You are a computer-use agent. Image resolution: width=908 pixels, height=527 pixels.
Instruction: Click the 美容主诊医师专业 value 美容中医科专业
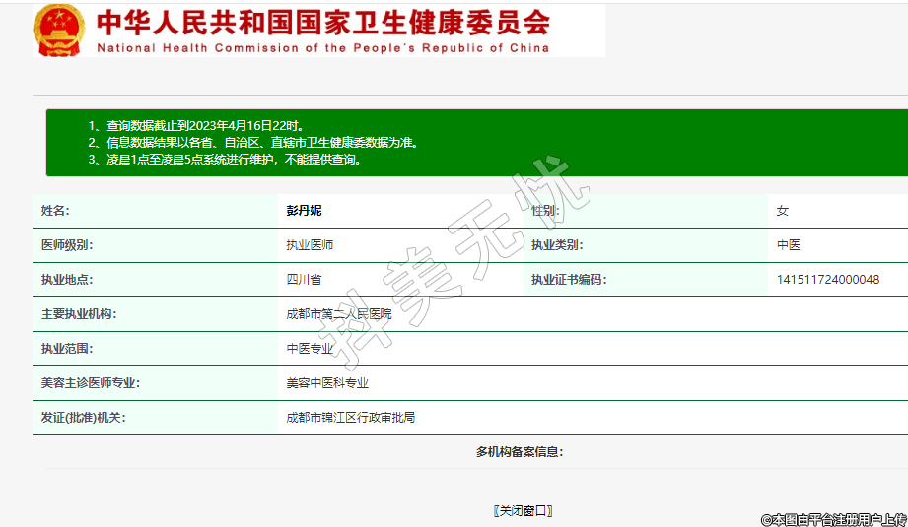(327, 383)
